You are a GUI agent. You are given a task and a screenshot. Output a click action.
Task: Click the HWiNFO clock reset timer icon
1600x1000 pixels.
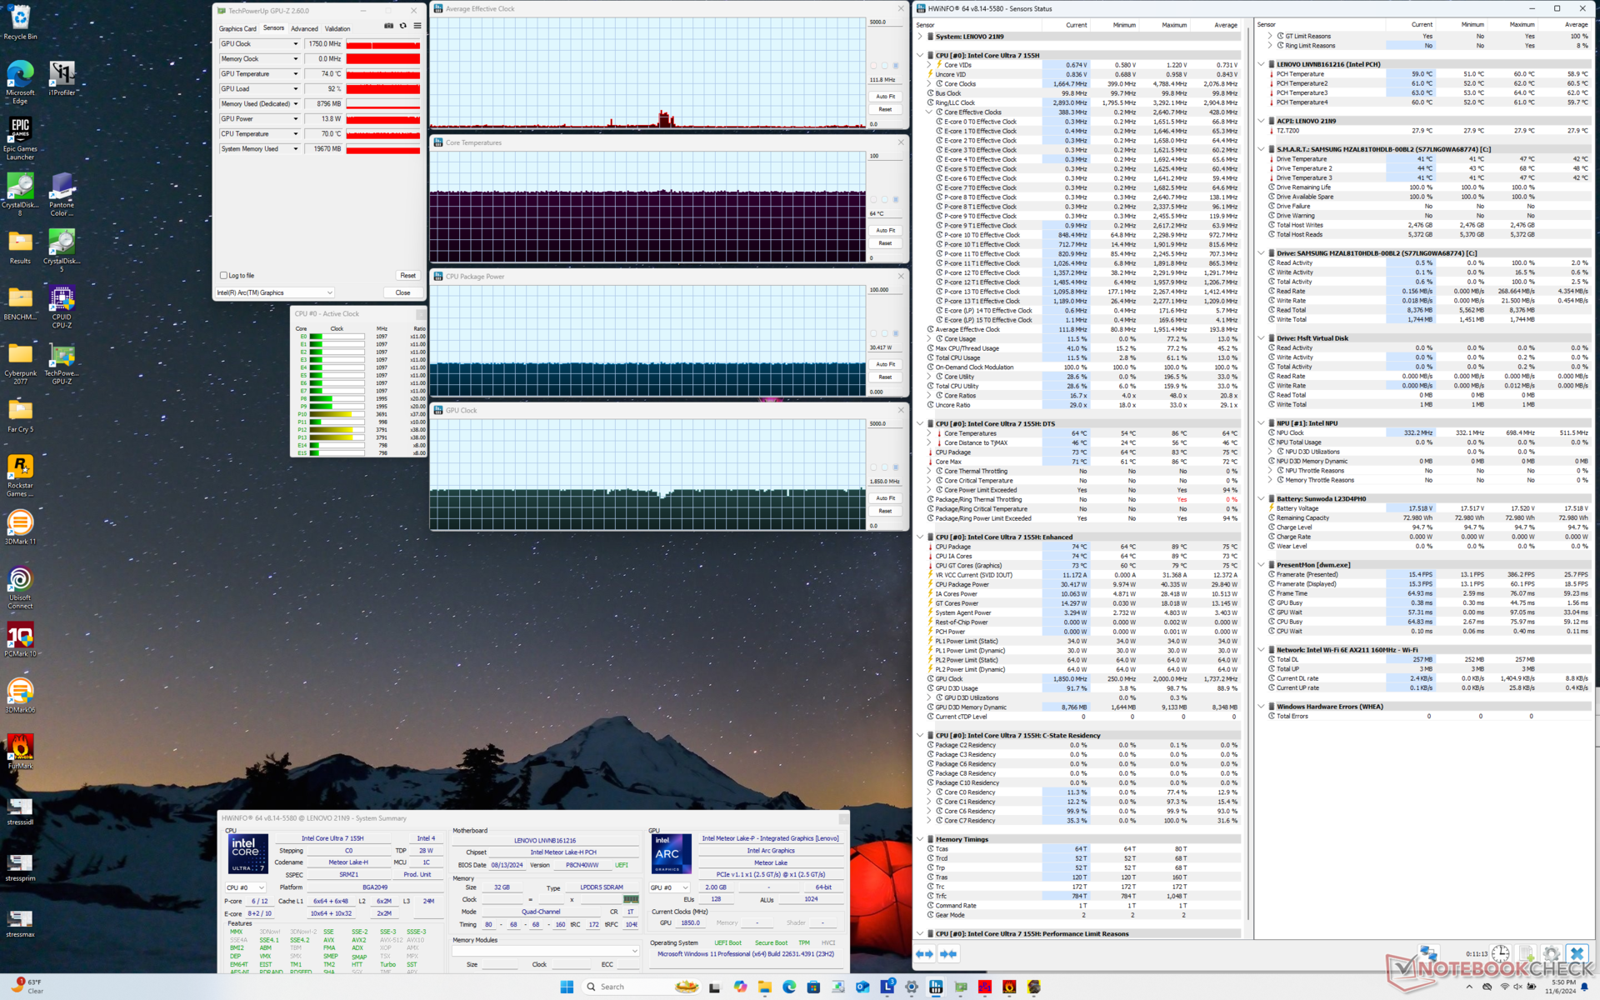click(x=1500, y=953)
